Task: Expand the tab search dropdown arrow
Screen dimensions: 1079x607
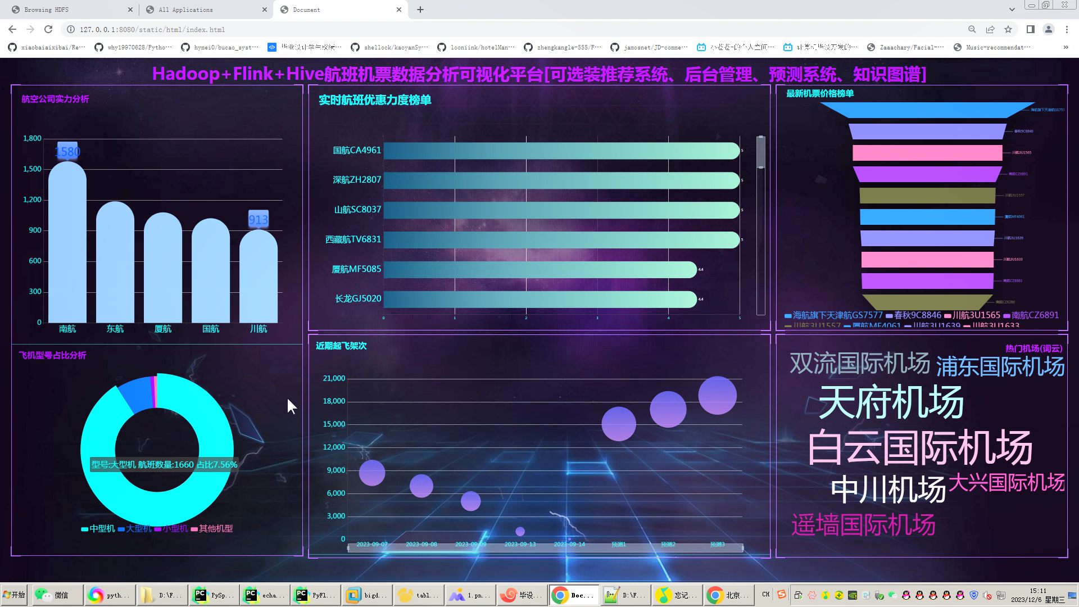Action: 1012,10
